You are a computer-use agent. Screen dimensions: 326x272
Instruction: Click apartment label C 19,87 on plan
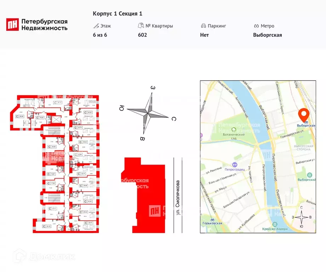(x=51, y=174)
